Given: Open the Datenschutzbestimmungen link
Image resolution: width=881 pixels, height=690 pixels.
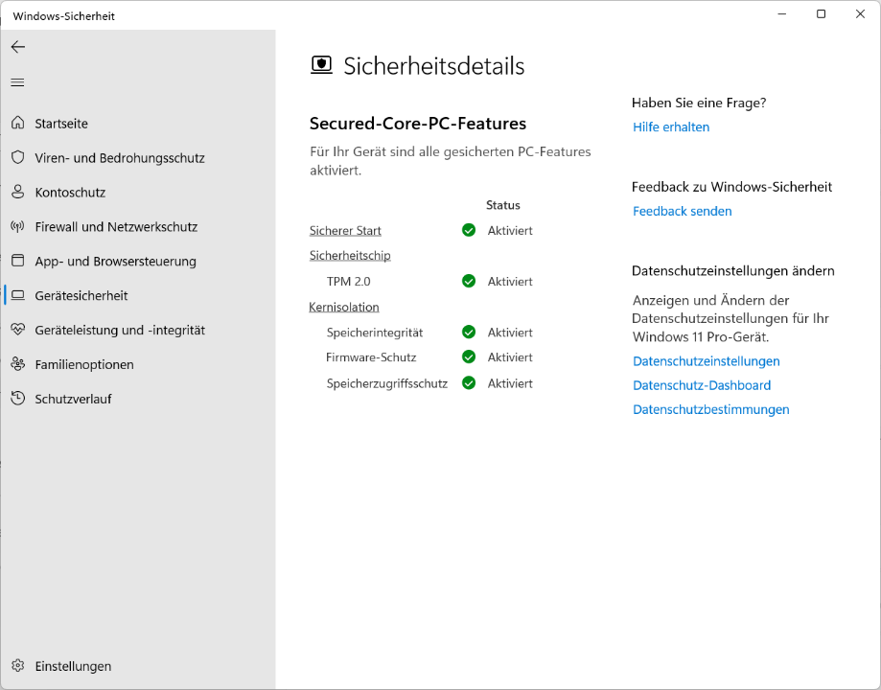Looking at the screenshot, I should click(x=710, y=409).
